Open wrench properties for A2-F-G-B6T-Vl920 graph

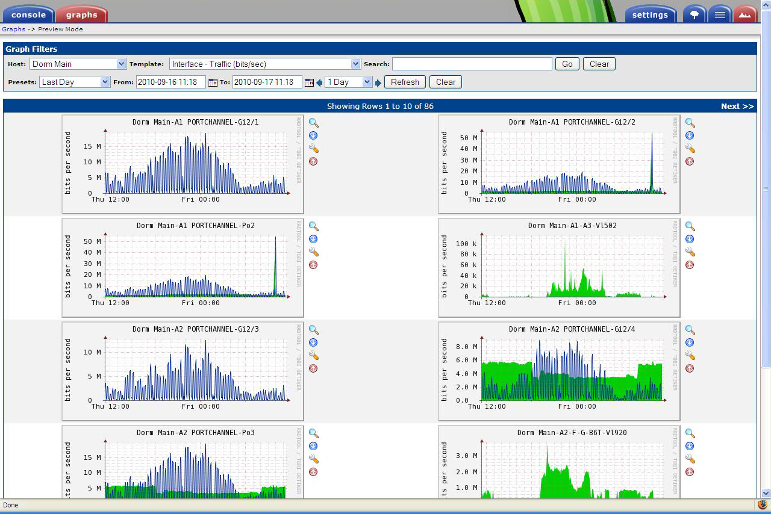[690, 459]
